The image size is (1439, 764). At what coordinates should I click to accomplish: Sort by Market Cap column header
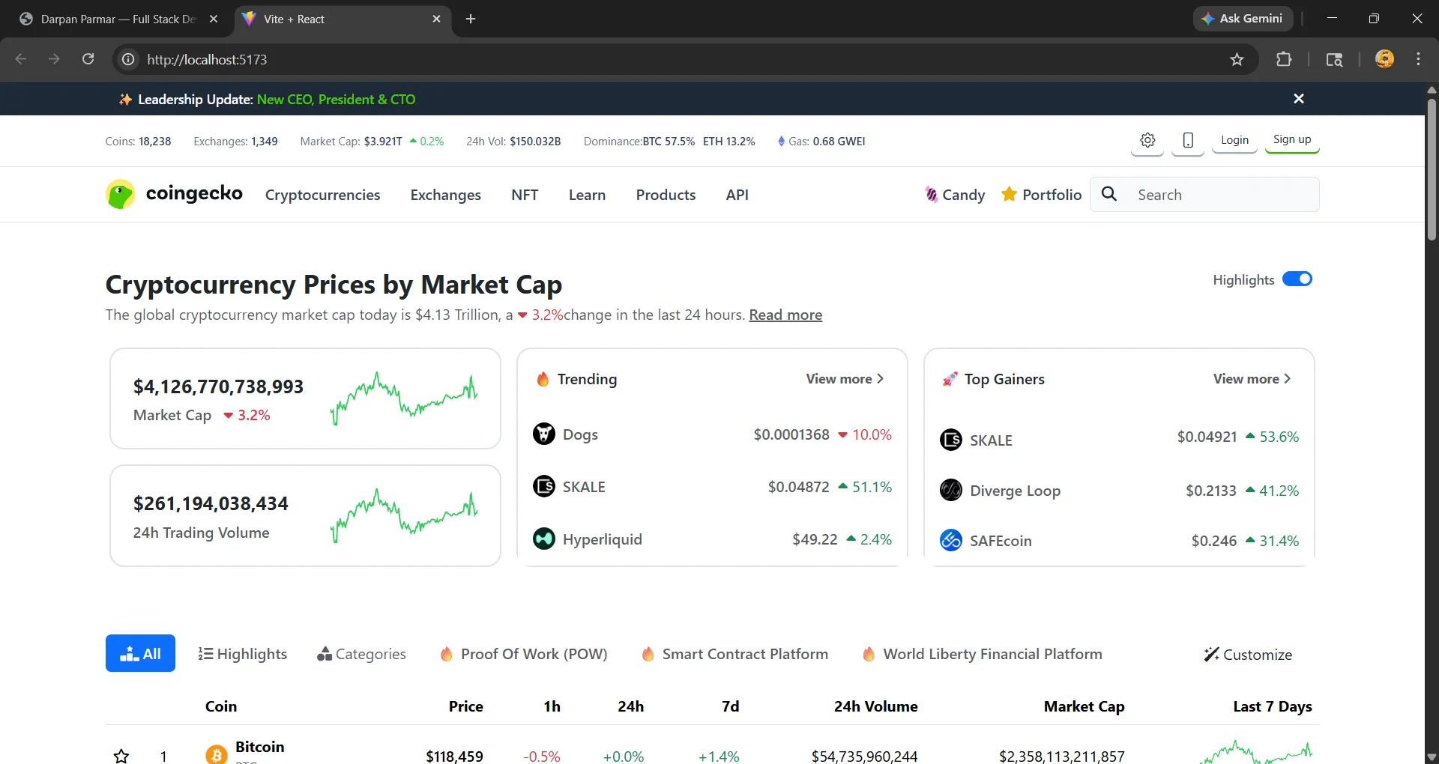1084,706
